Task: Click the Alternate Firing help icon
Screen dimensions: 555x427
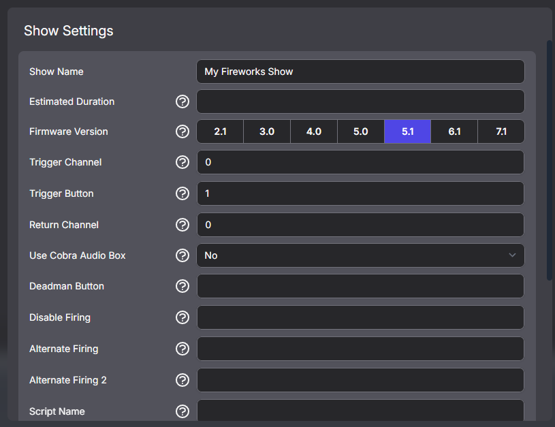Action: tap(182, 349)
